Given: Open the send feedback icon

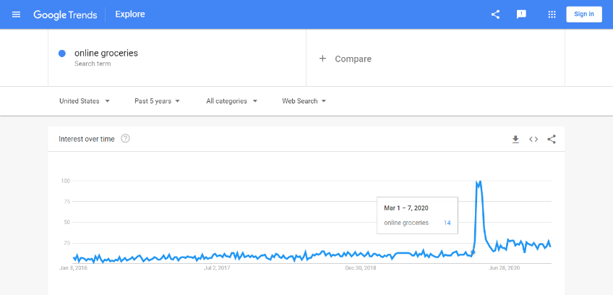Looking at the screenshot, I should [x=521, y=14].
